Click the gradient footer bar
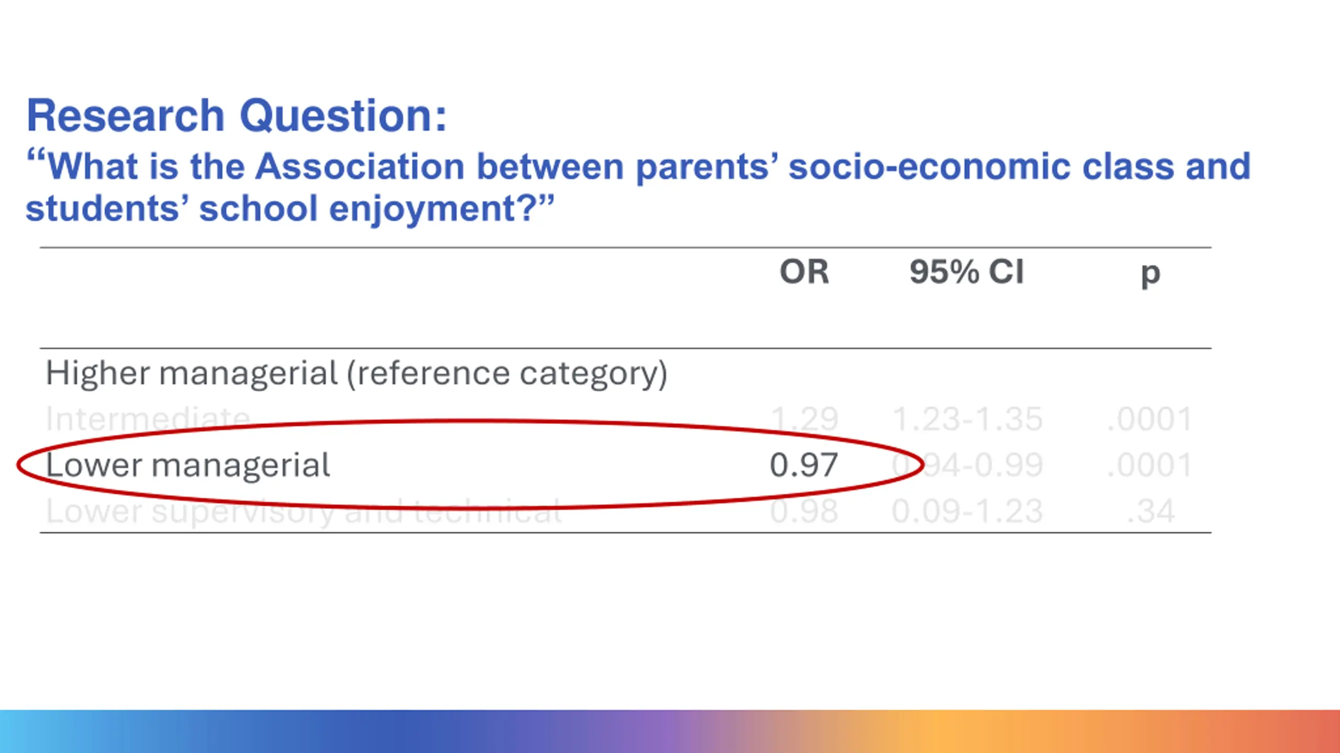 670,731
